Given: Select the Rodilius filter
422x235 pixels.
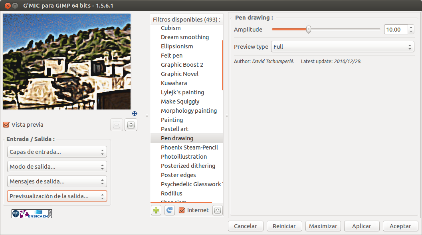Looking at the screenshot, I should tap(186, 193).
